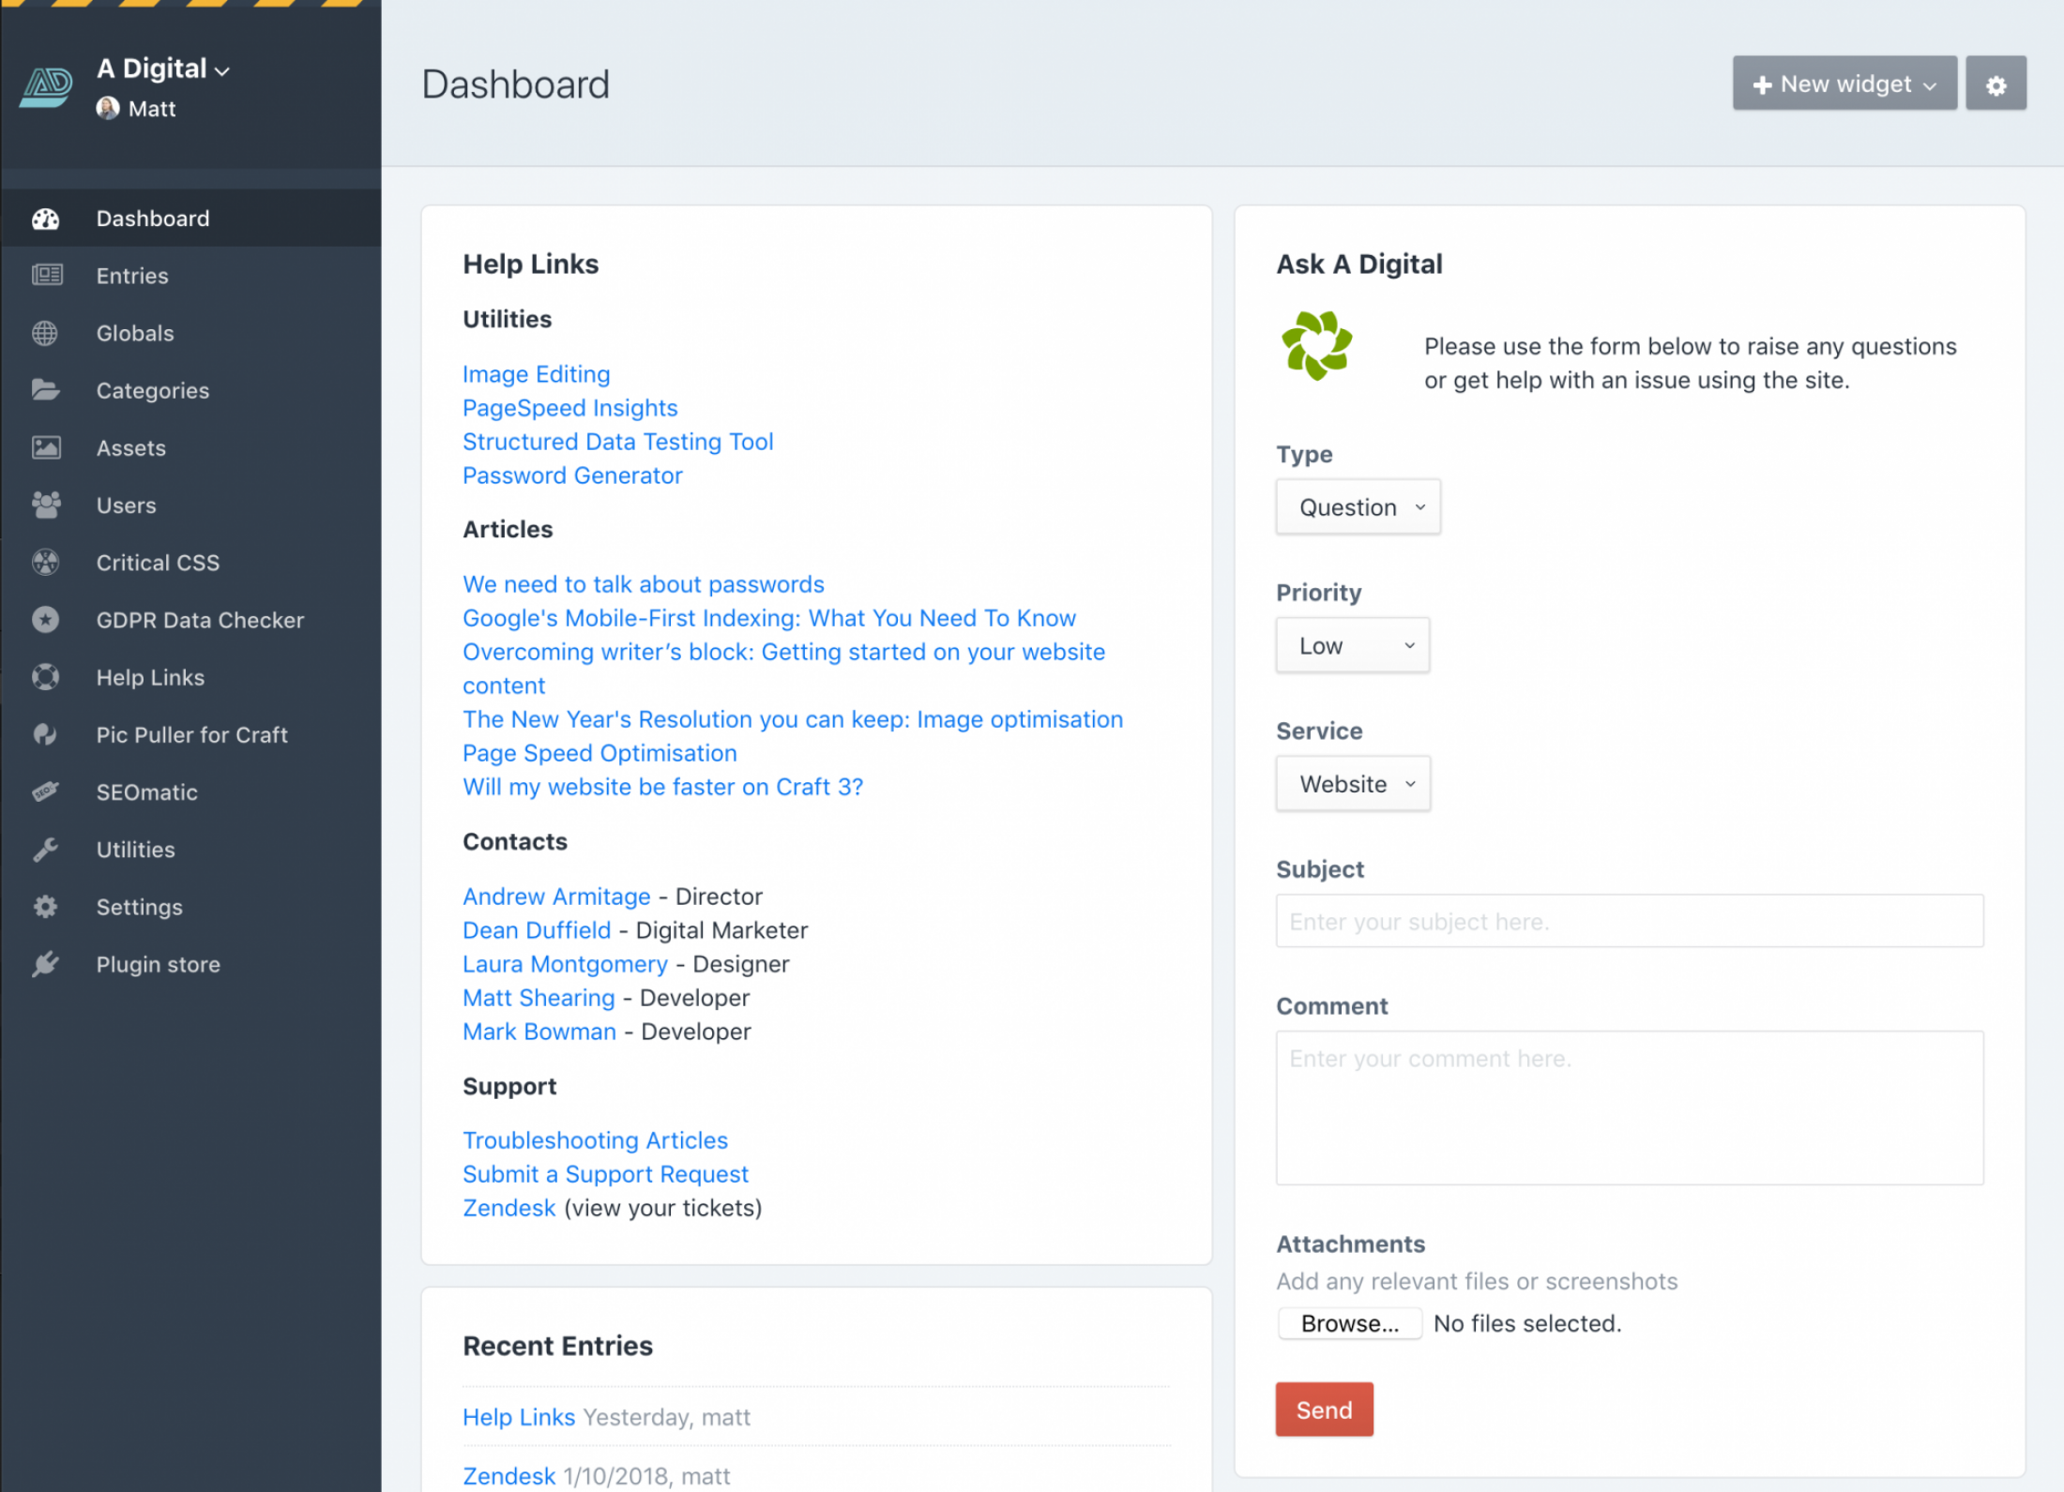Screen dimensions: 2064x1492
Task: Open the Zendesk view your tickets link
Action: click(508, 1208)
